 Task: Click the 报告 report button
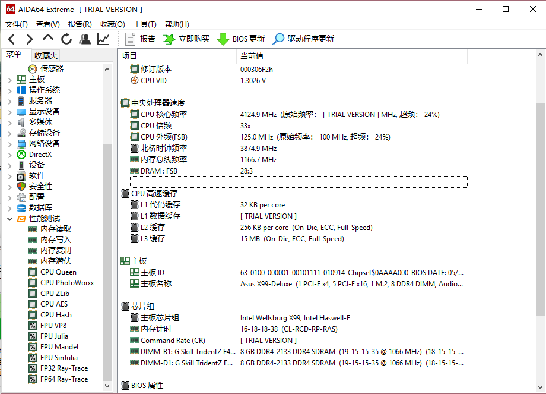click(x=140, y=39)
